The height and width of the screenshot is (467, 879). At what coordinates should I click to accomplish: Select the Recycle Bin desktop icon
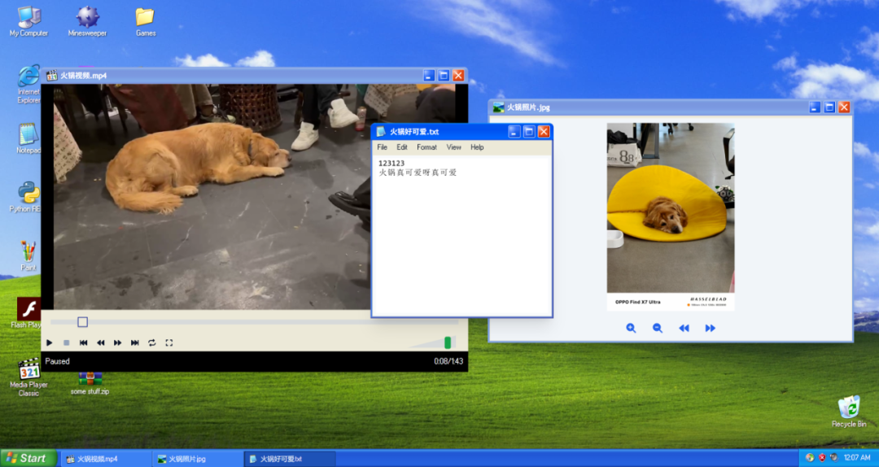849,412
